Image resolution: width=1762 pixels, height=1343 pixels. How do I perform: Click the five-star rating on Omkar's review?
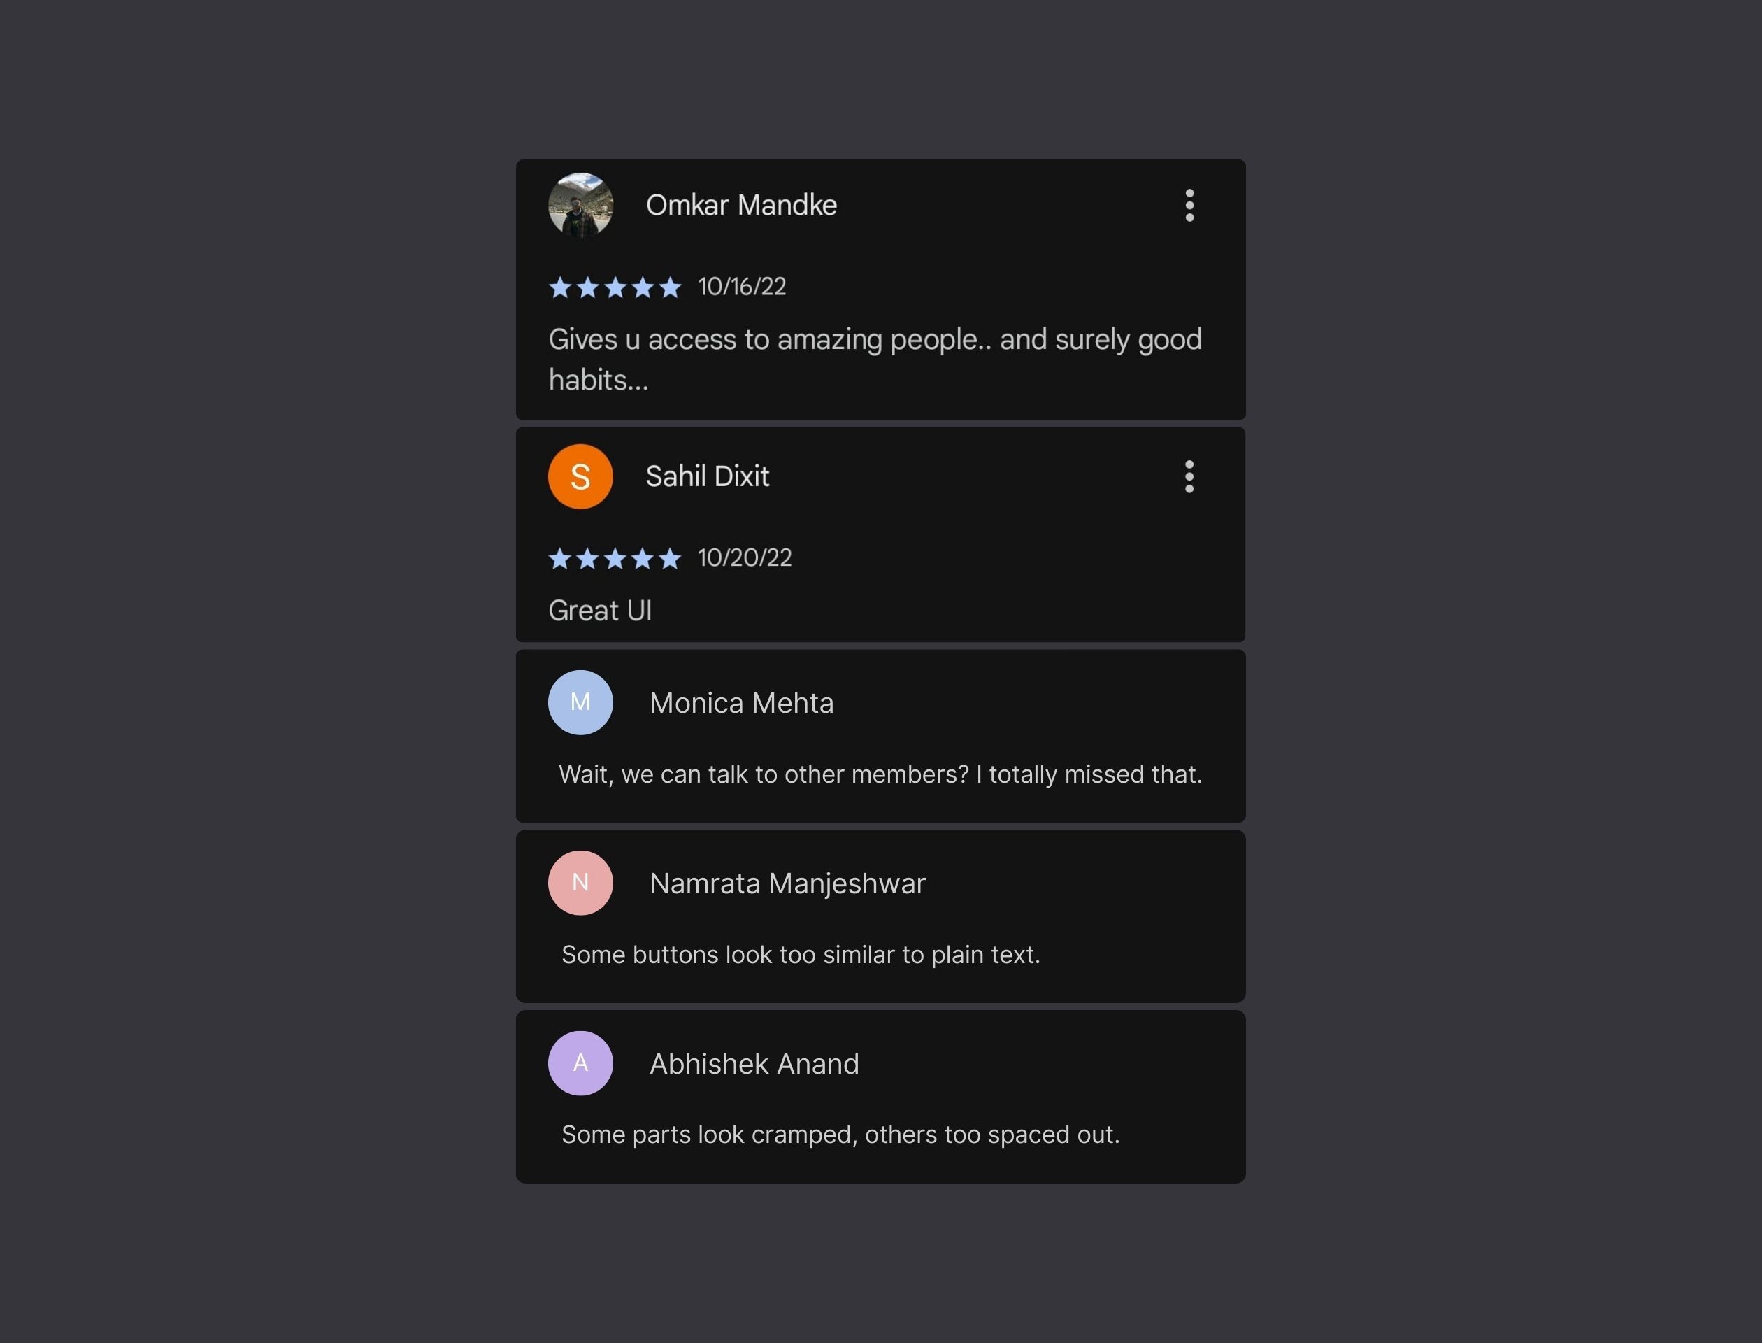click(615, 287)
